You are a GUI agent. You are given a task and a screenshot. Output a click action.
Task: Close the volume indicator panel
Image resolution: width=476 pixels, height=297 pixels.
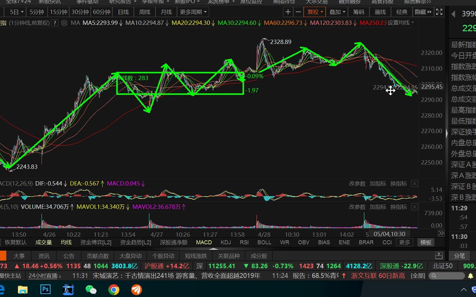pos(414,207)
